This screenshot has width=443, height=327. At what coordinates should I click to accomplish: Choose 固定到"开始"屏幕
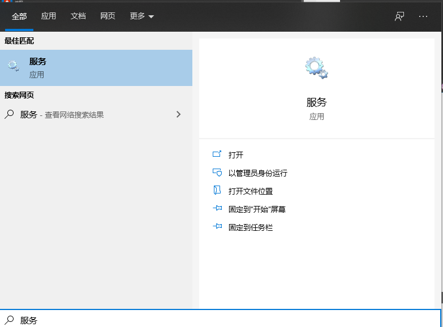(x=257, y=209)
